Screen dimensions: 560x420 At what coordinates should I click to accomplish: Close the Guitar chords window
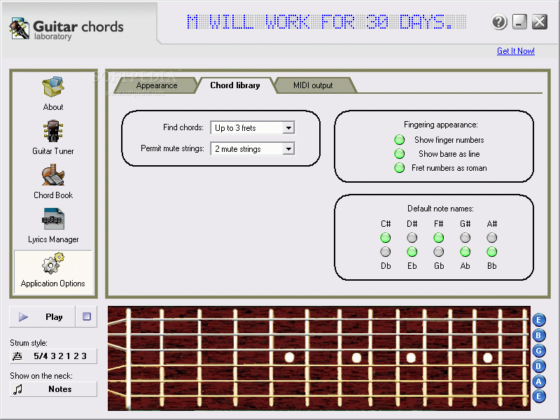point(539,22)
